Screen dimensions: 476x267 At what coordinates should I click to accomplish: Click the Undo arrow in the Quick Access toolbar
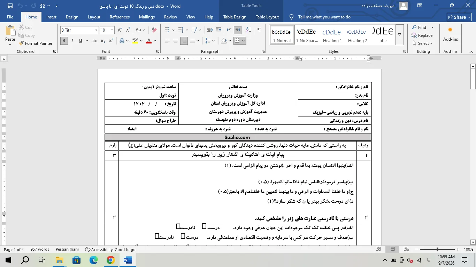pos(20,6)
